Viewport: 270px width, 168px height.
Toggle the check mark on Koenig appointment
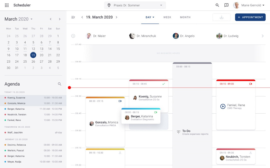tap(163, 84)
